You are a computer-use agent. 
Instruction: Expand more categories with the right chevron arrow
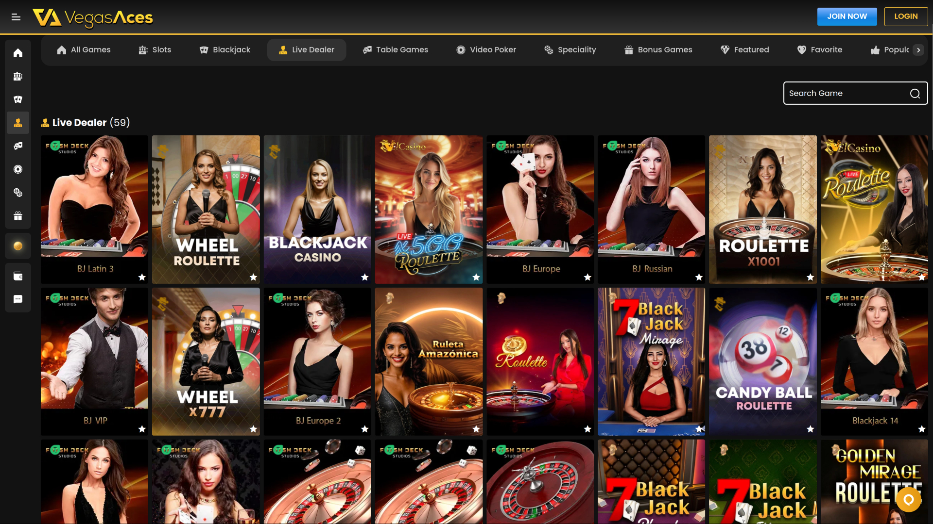point(919,49)
